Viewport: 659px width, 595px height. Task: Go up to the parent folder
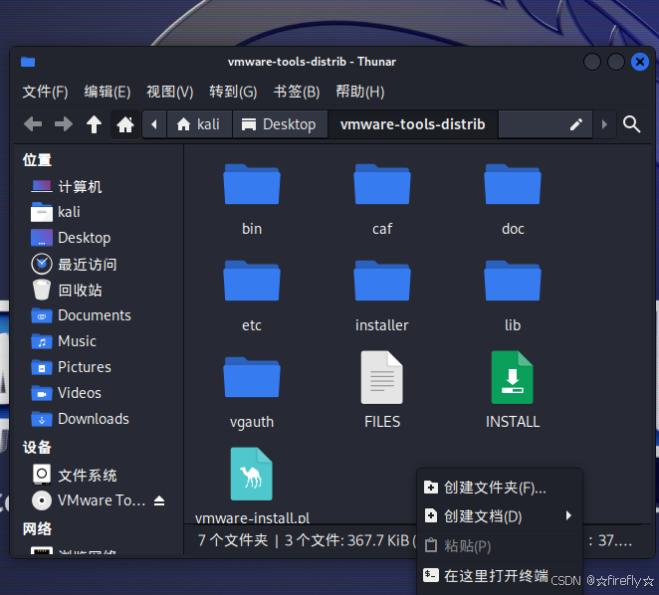click(94, 124)
